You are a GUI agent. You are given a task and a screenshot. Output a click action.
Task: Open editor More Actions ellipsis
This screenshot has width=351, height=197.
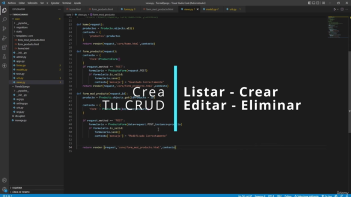pyautogui.click(x=347, y=9)
